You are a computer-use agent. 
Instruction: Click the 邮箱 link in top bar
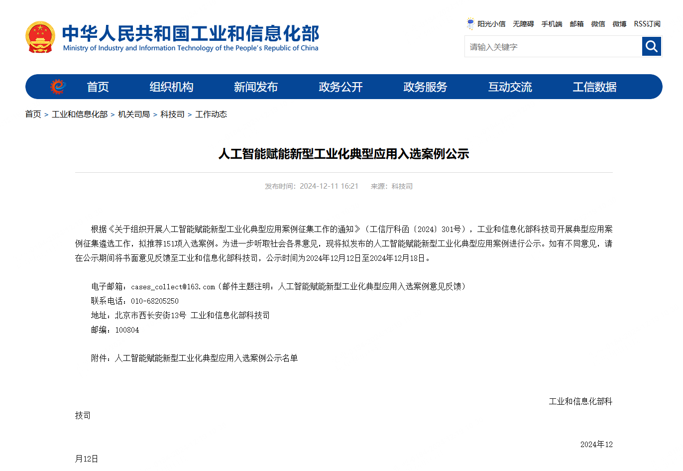pos(576,24)
